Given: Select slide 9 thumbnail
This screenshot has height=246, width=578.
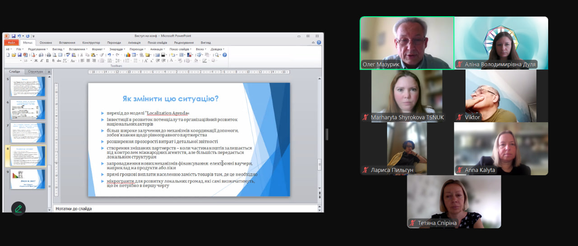Looking at the screenshot, I should coord(28,179).
